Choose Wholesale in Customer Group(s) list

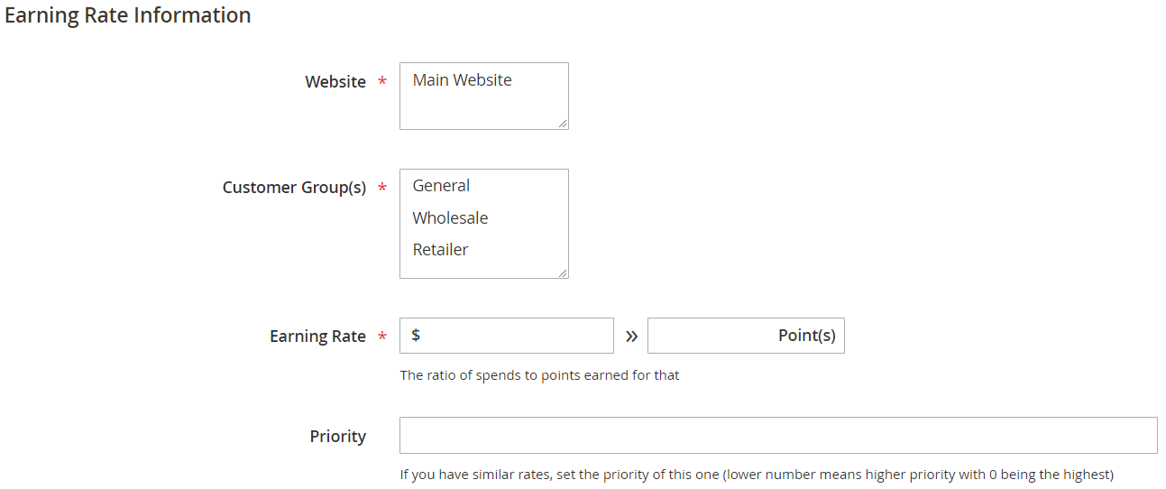coord(451,218)
